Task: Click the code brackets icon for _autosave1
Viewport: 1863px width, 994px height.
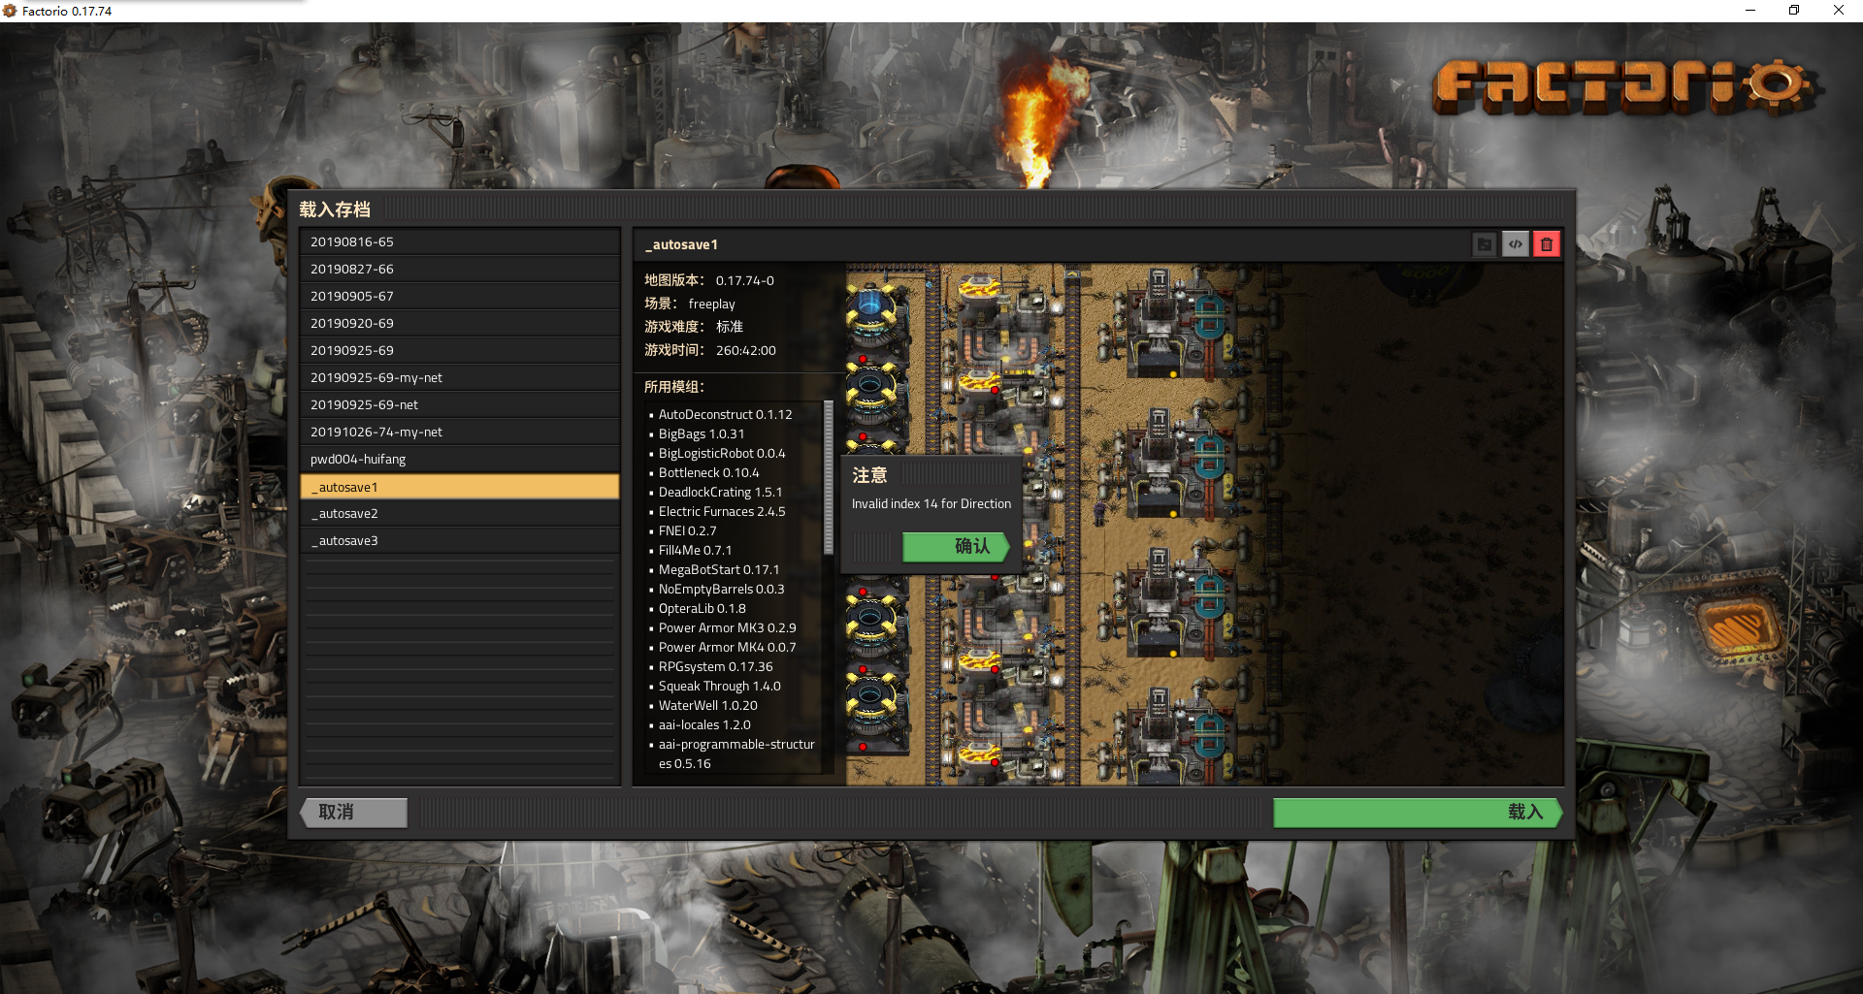Action: tap(1516, 244)
